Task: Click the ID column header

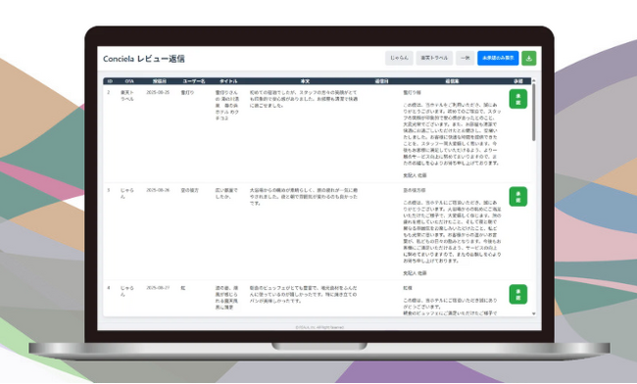Action: [110, 81]
